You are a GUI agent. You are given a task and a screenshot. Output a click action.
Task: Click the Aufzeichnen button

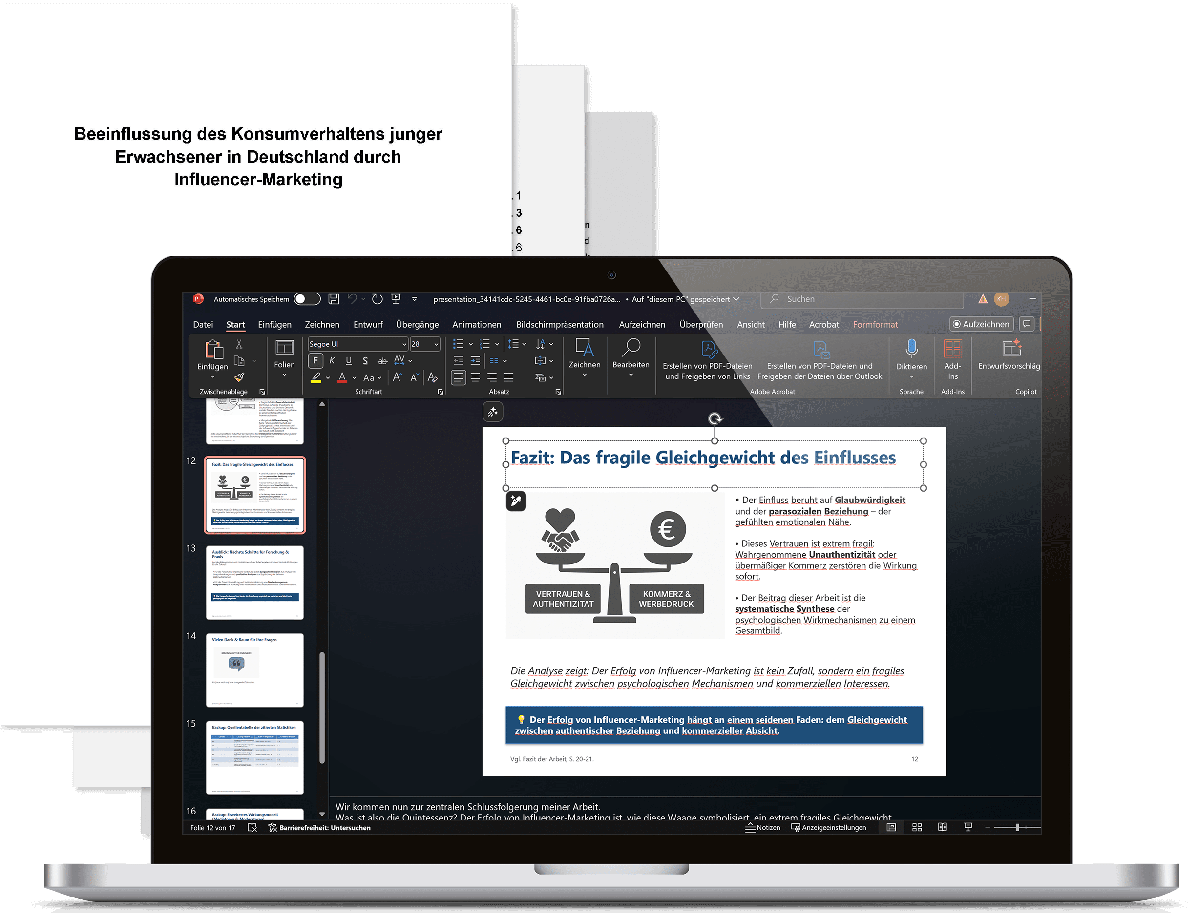[x=981, y=324]
